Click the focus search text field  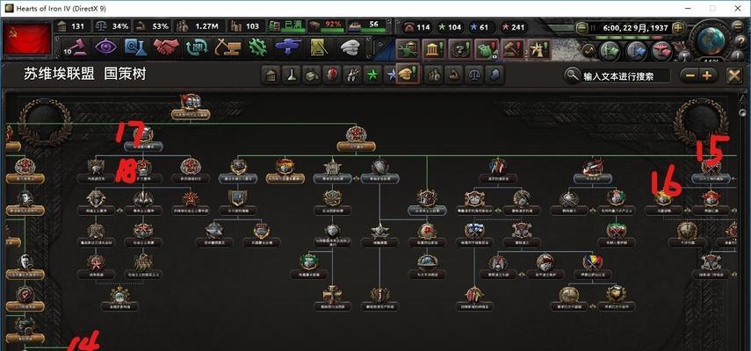point(625,76)
